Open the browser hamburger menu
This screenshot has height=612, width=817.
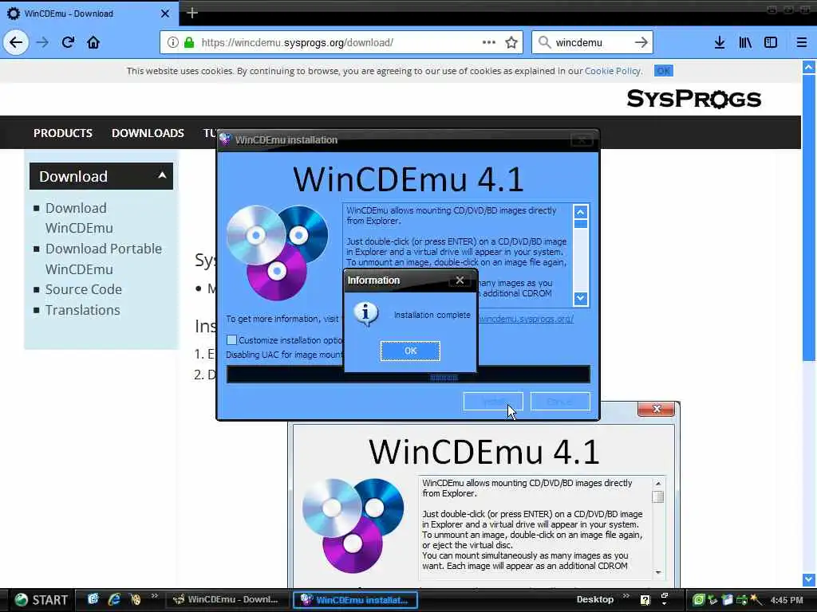(802, 42)
